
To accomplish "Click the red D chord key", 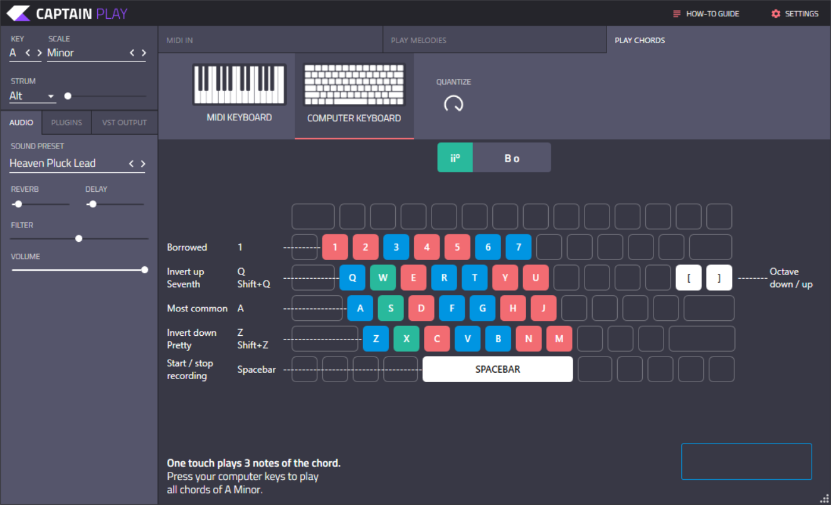I will (421, 308).
